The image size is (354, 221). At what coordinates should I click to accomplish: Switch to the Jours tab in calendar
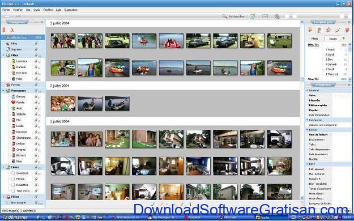333,39
